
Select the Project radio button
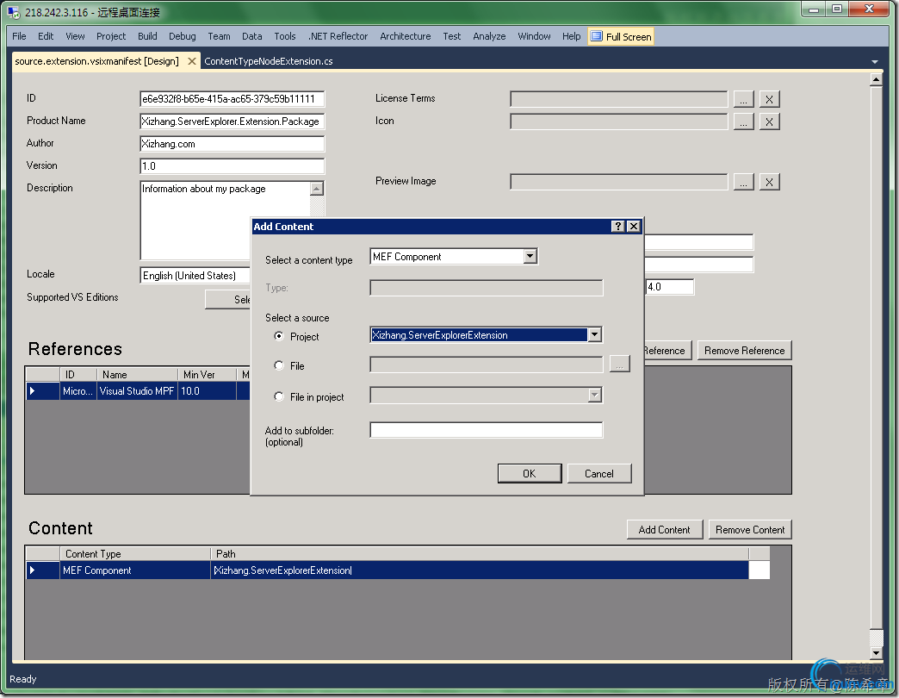click(x=279, y=336)
